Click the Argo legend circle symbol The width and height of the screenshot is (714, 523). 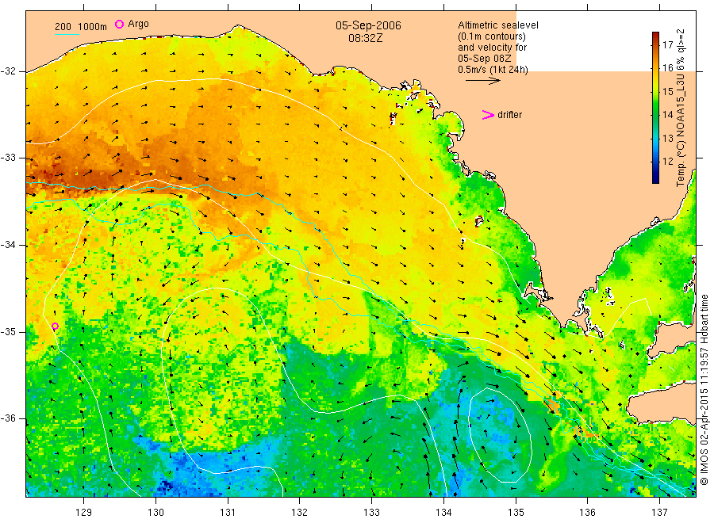pos(119,24)
